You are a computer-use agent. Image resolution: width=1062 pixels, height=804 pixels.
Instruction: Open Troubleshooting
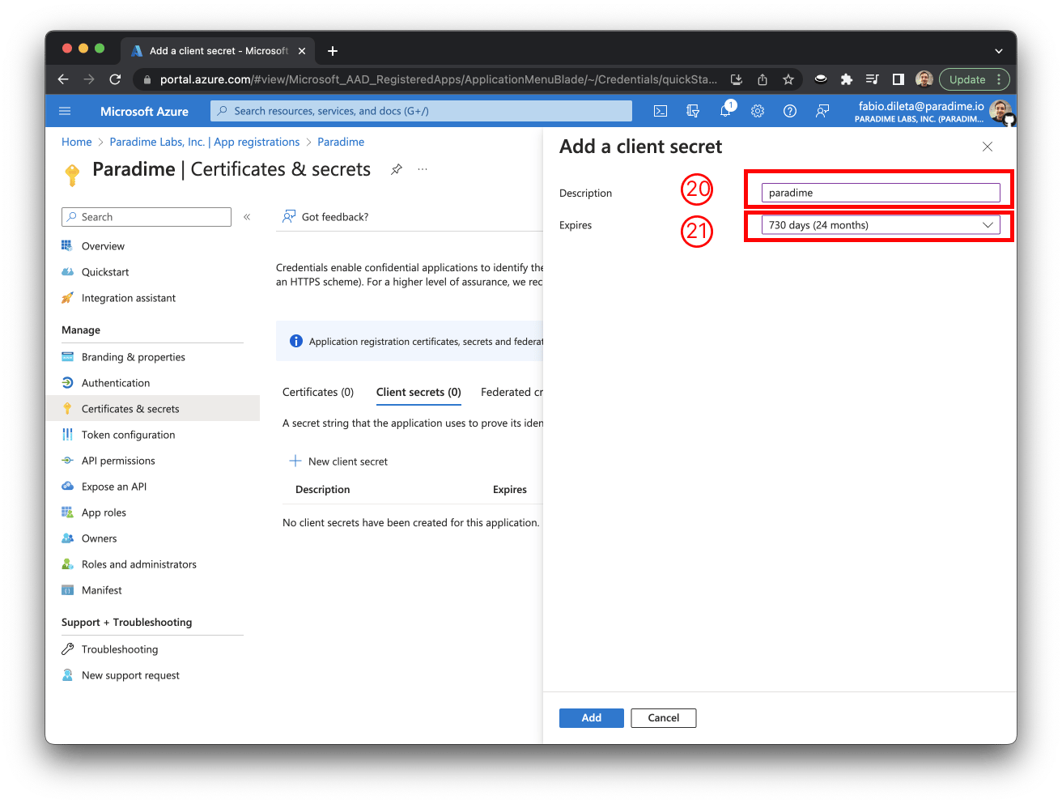[120, 649]
